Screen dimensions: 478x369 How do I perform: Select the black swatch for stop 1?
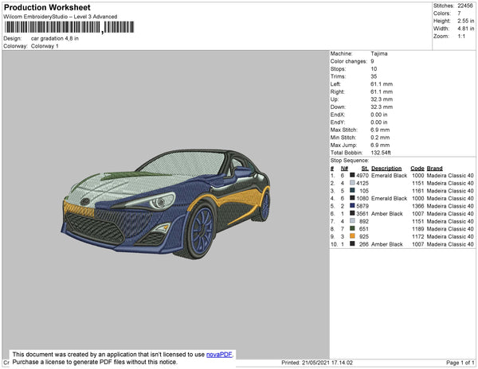click(x=353, y=176)
